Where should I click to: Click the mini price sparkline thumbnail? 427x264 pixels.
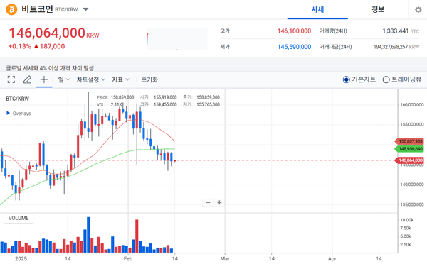click(177, 38)
